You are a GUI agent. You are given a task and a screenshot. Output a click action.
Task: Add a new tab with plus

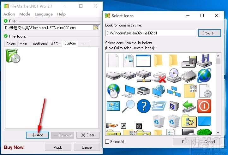coord(83,44)
